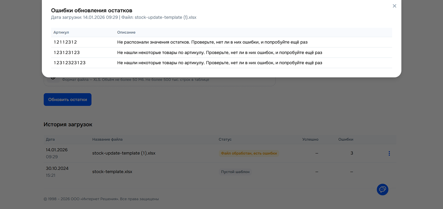Click the error count 3 in history
The height and width of the screenshot is (209, 443).
(x=352, y=154)
